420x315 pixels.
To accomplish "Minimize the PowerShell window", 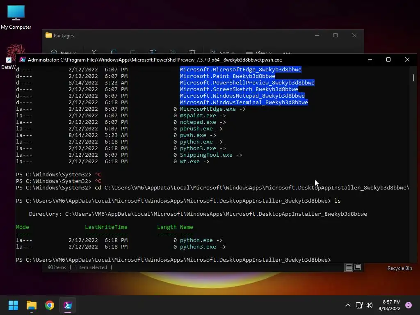I will click(370, 59).
